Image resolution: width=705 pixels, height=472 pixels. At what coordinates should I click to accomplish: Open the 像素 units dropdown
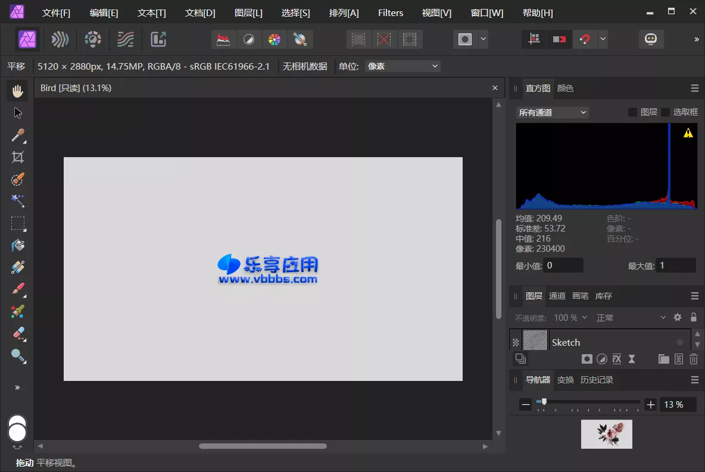pyautogui.click(x=403, y=66)
